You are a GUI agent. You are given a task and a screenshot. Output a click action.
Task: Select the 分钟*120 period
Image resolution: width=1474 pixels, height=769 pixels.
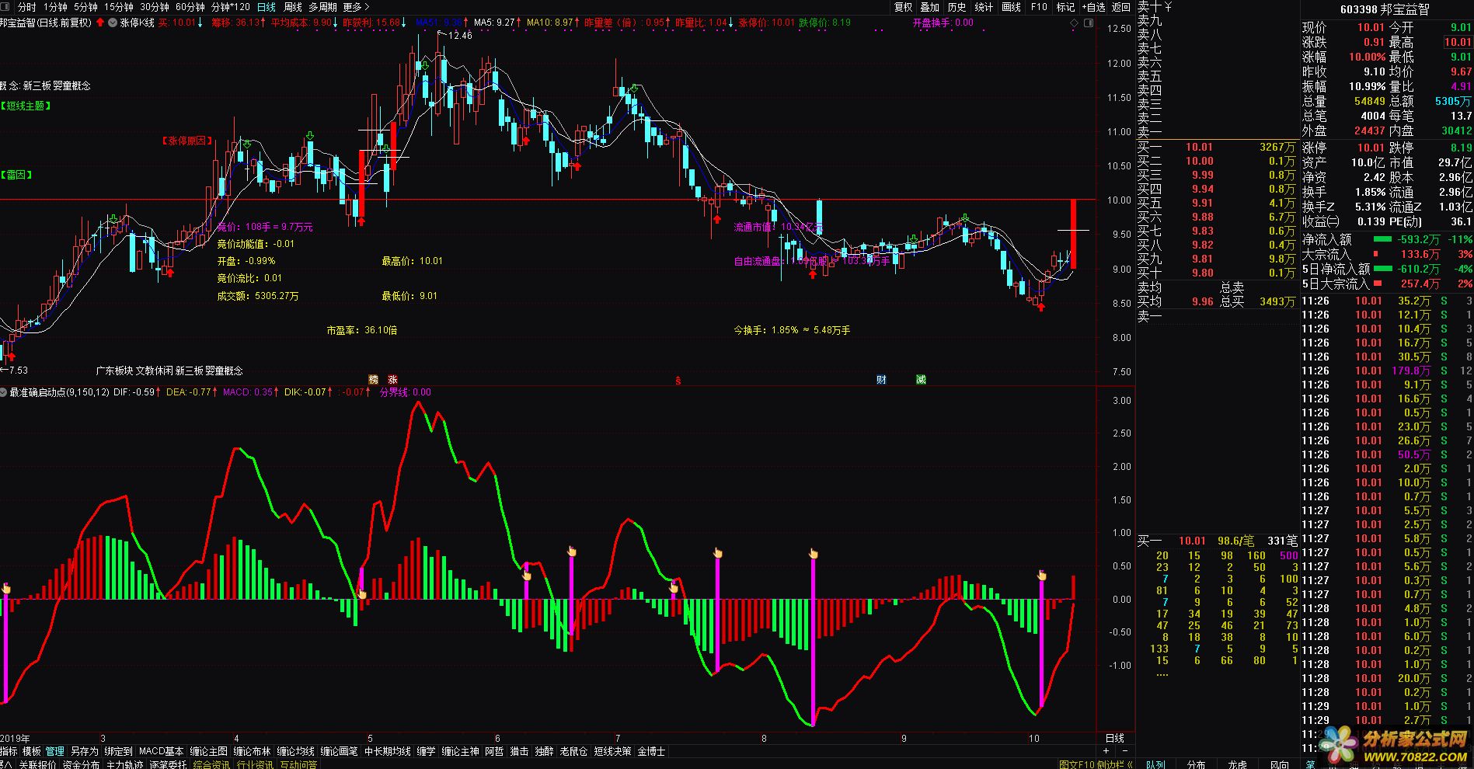pyautogui.click(x=231, y=7)
